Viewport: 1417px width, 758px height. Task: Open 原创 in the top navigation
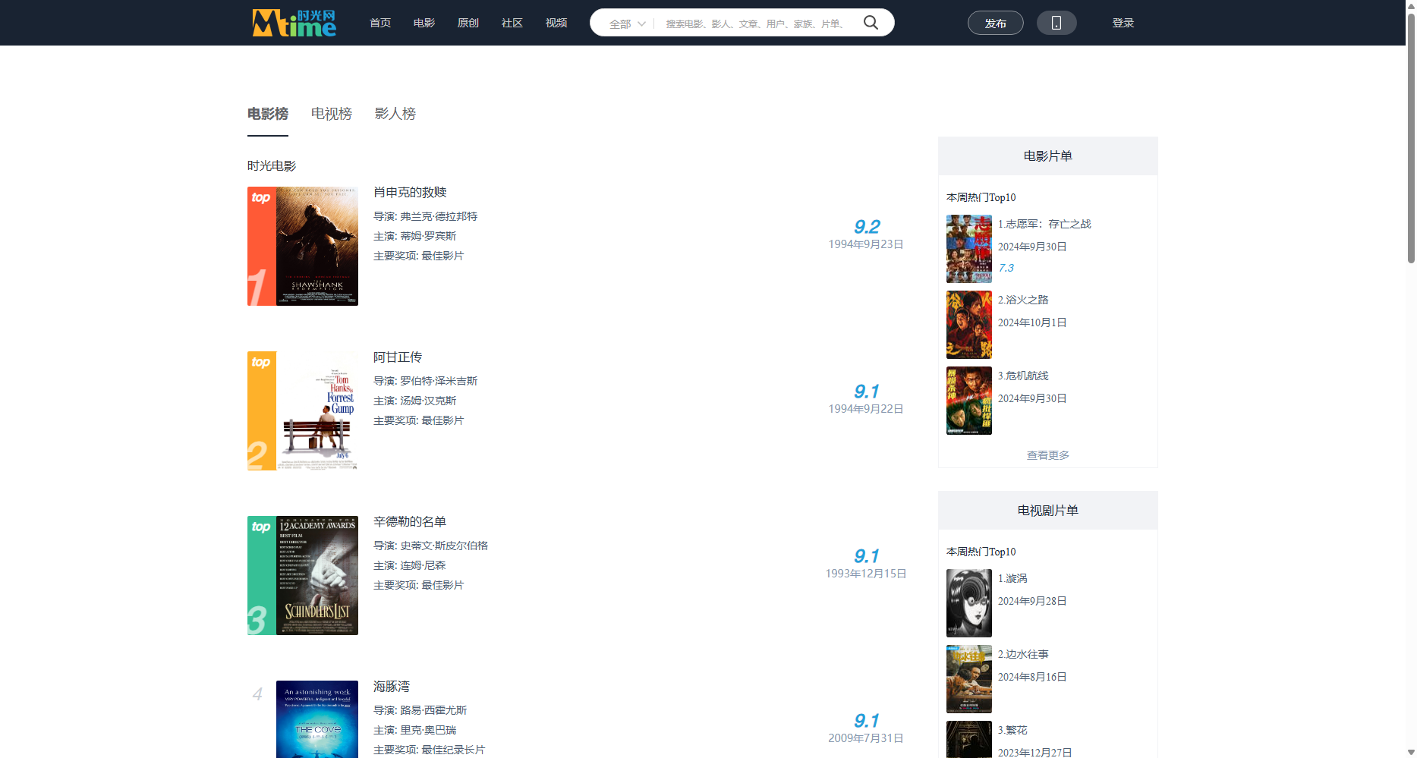[x=468, y=23]
